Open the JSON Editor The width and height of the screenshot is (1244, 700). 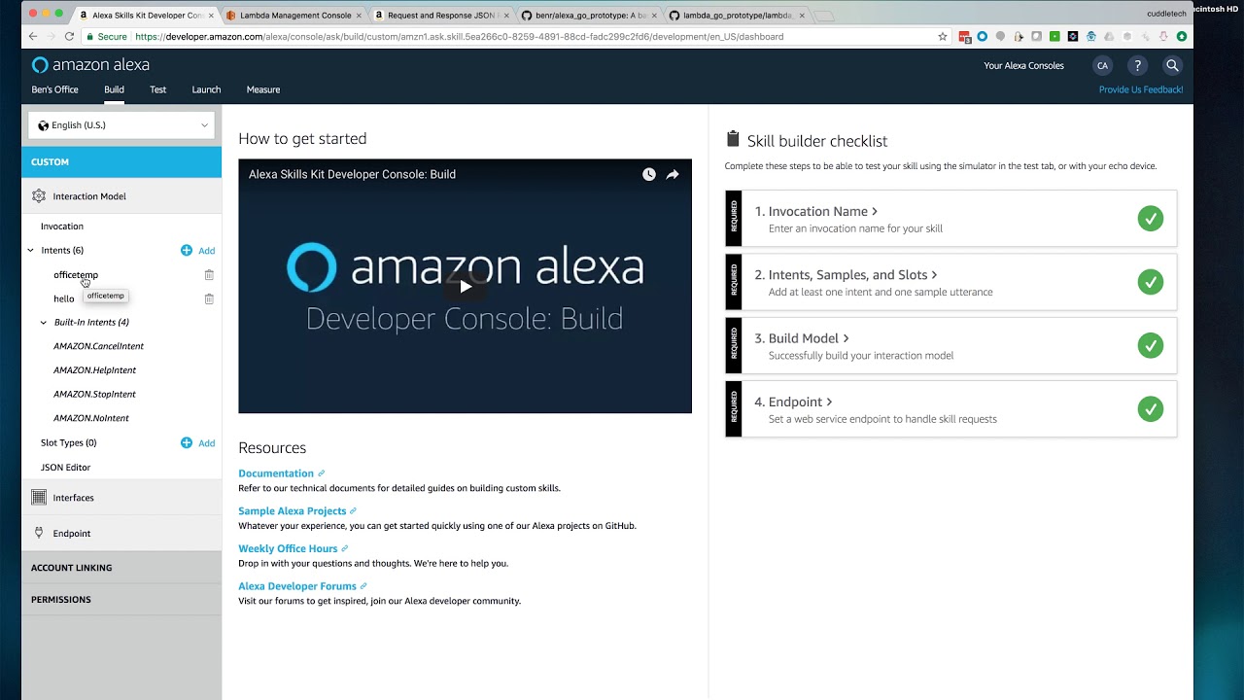[65, 468]
